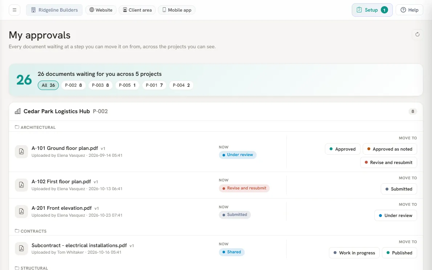Open the Setup checklist button
432x270 pixels.
(372, 10)
